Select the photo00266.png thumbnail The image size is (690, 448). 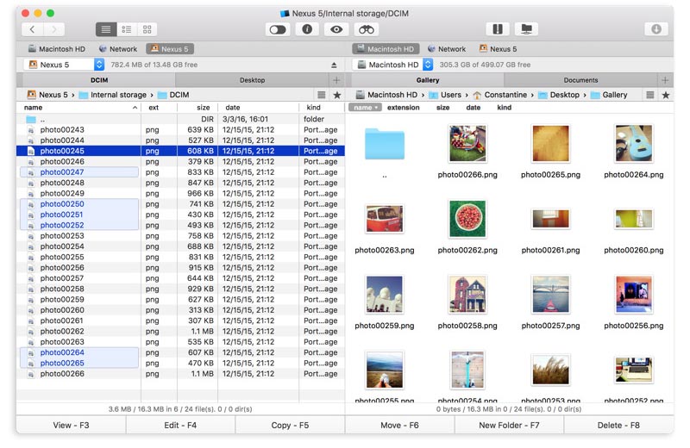[467, 144]
